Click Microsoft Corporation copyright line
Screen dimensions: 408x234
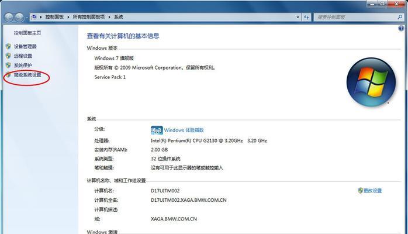[x=155, y=68]
